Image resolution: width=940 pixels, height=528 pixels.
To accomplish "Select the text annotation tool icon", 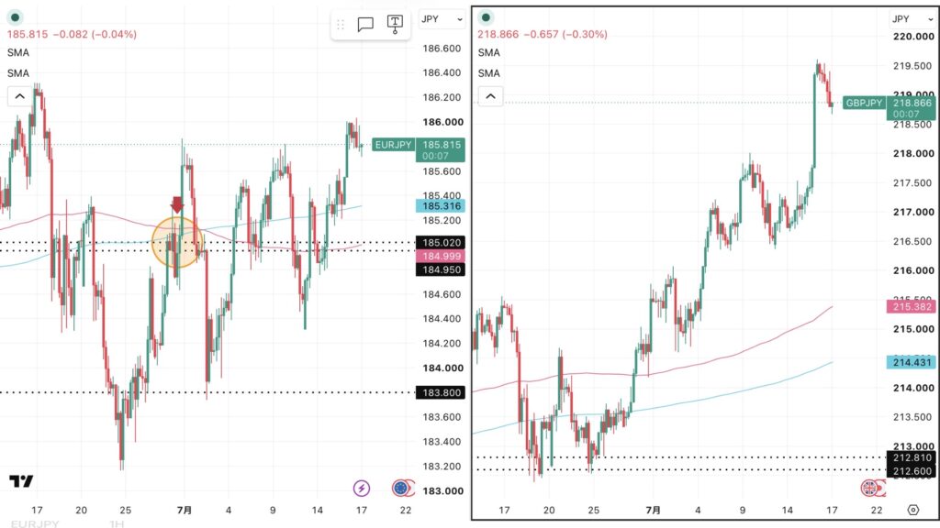I will [395, 24].
